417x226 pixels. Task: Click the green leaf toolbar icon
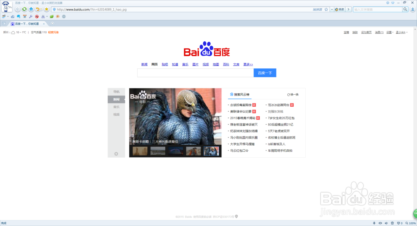point(52,17)
